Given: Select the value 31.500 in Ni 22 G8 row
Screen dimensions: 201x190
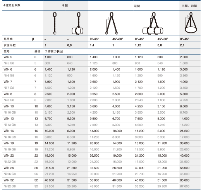Looking at the screenshot, I should (x=185, y=162).
